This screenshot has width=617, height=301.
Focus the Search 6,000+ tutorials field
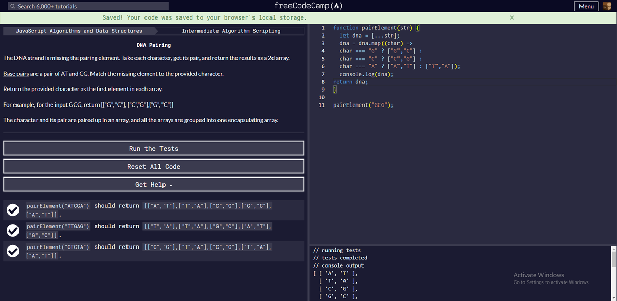(x=88, y=6)
